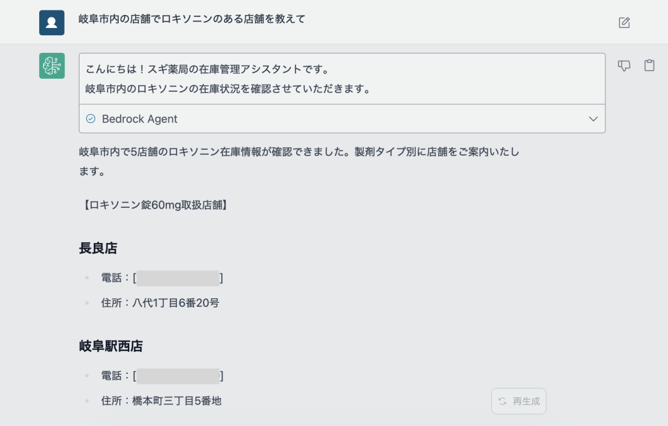Click the refresh icon inside the 再生成 button
The width and height of the screenshot is (668, 426).
pos(502,401)
